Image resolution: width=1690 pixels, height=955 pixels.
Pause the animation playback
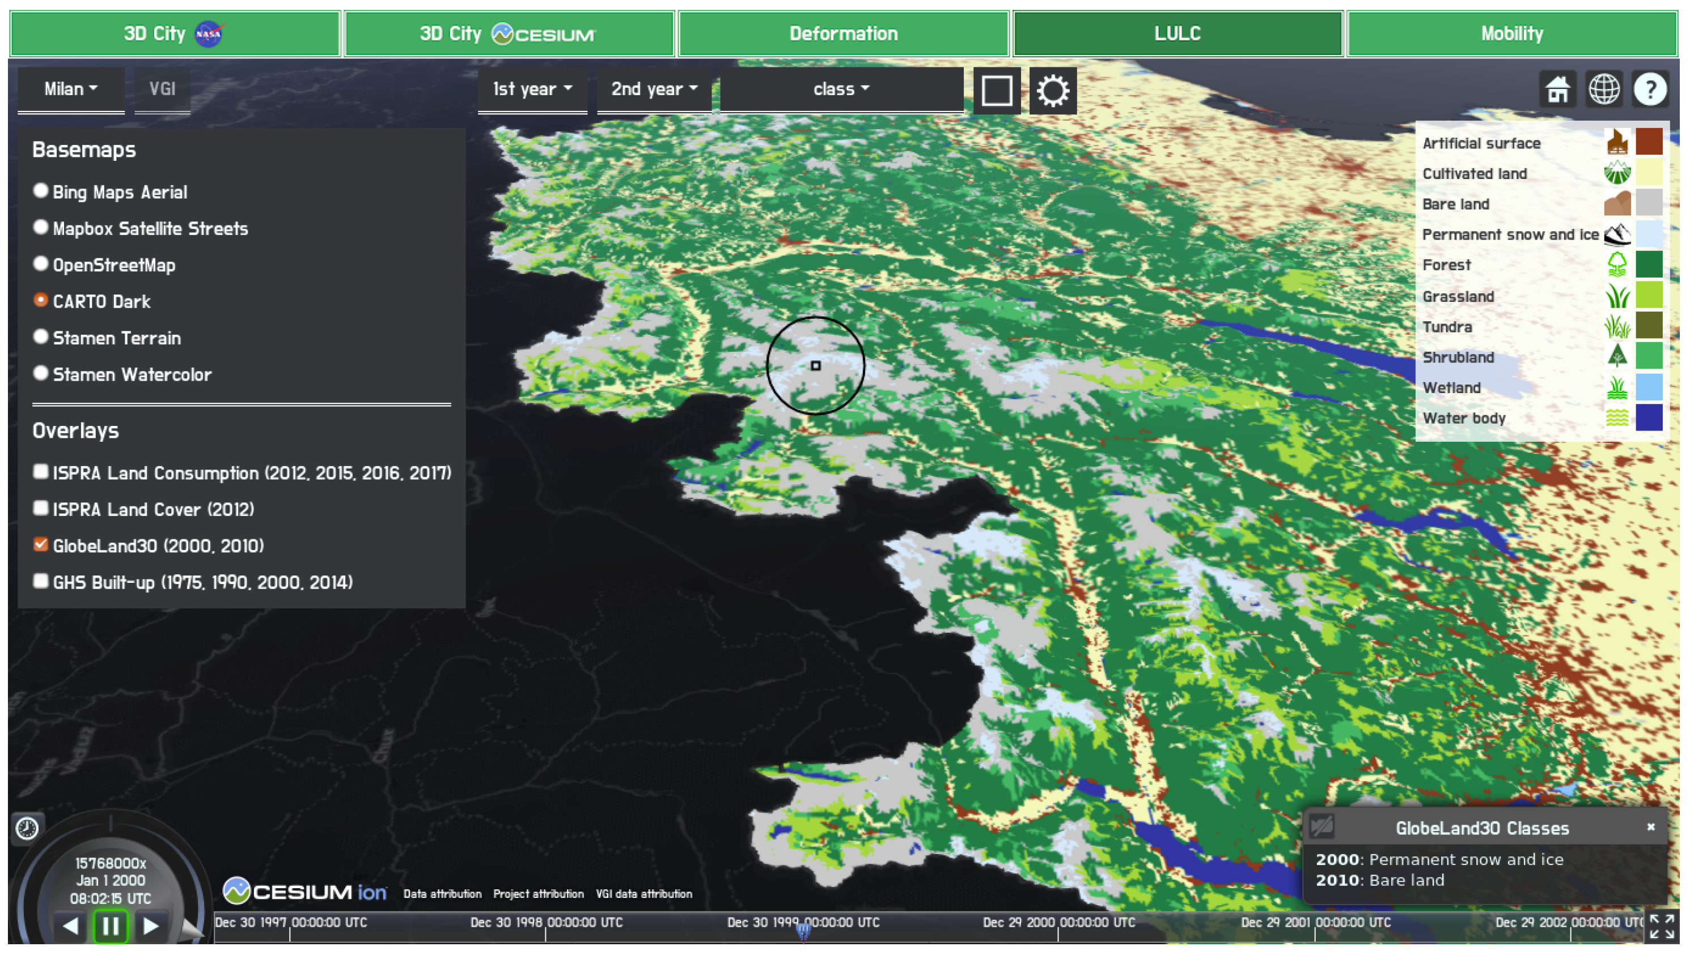[x=110, y=926]
